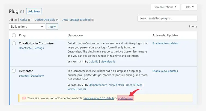Show All plugins filter
This screenshot has height=111, width=206.
11,20
